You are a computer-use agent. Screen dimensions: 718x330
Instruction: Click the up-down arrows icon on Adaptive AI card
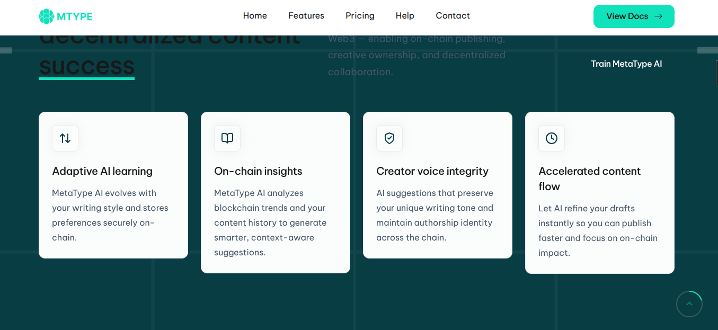(65, 138)
